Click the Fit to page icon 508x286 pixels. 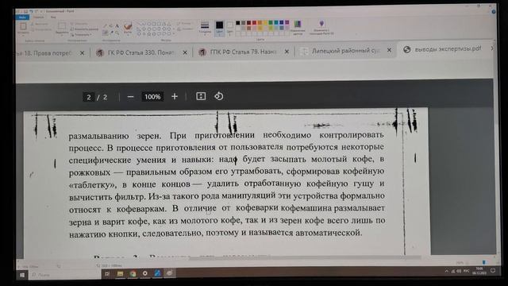tap(201, 96)
